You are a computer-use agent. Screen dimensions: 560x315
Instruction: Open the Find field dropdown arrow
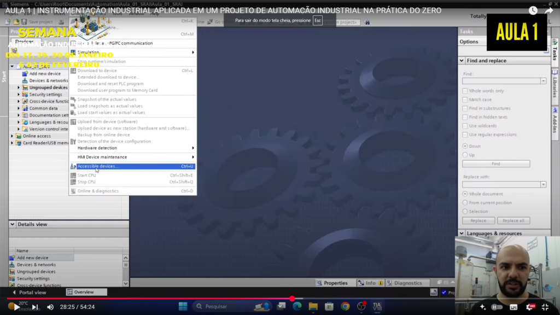(x=543, y=81)
